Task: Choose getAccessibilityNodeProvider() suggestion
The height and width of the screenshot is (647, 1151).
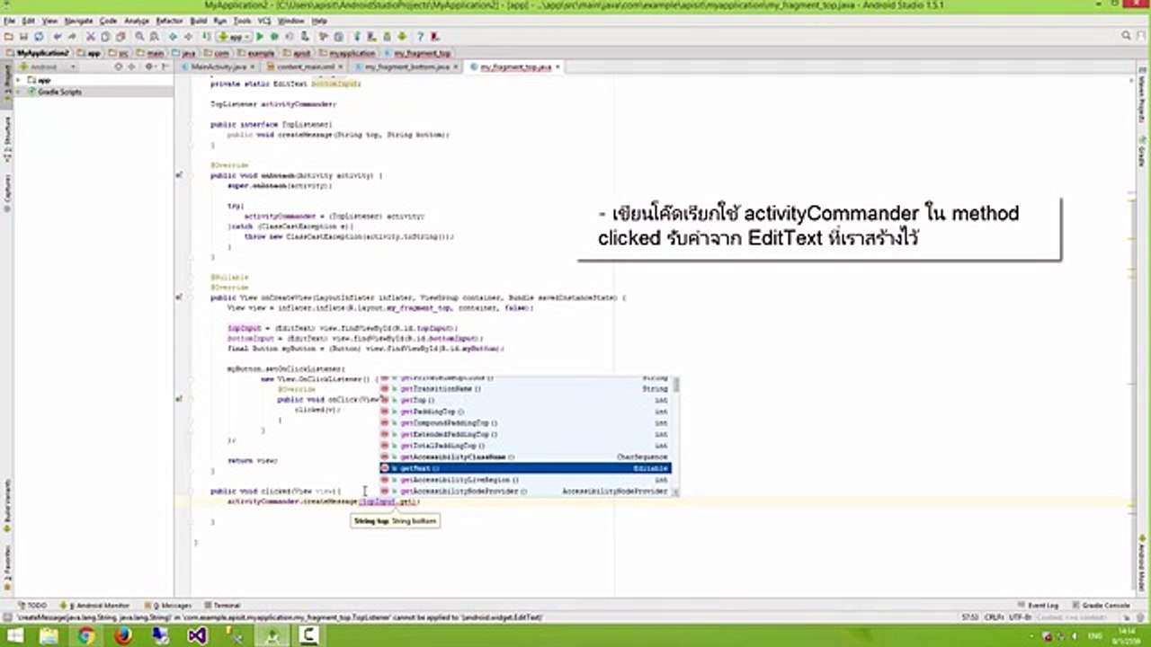Action: pyautogui.click(x=525, y=492)
